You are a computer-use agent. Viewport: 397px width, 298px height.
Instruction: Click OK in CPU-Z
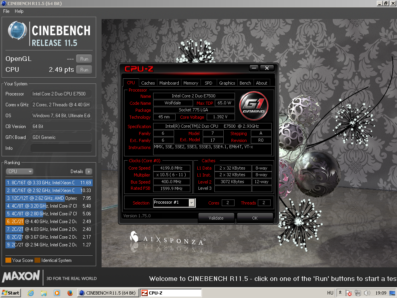255,218
